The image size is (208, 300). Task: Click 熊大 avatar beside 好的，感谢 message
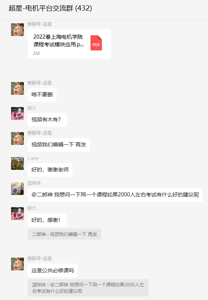pyautogui.click(x=17, y=214)
